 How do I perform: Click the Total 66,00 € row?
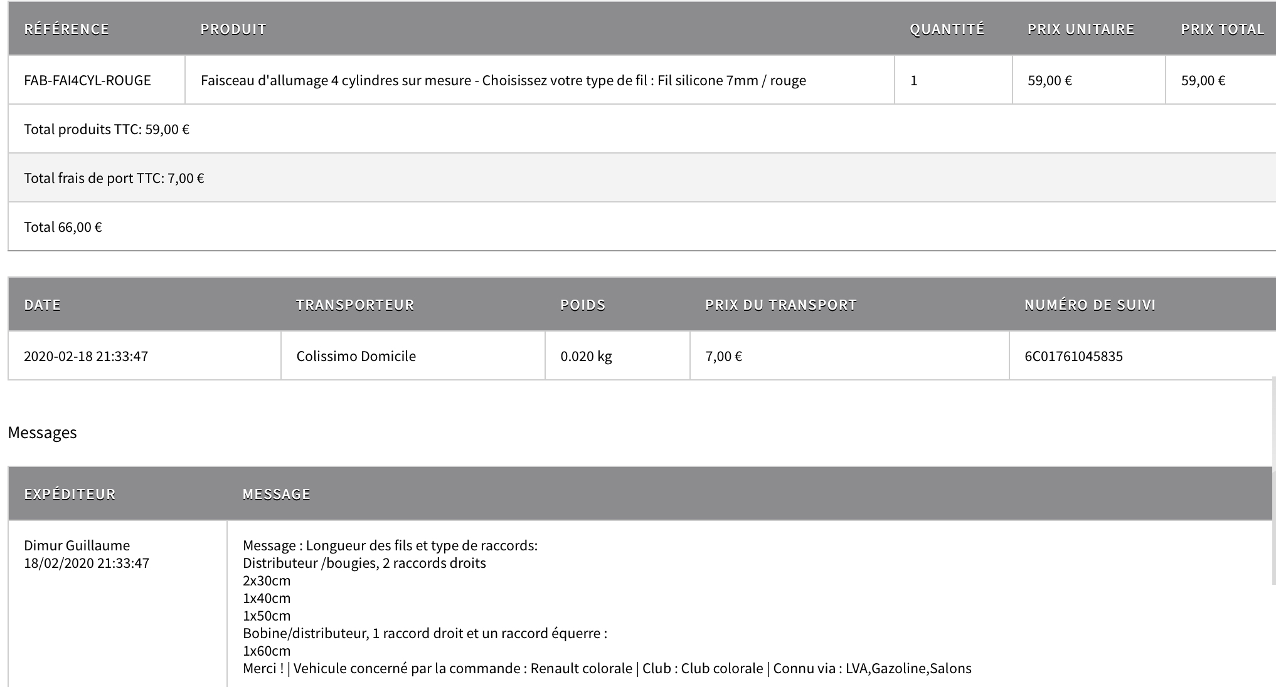click(x=63, y=227)
